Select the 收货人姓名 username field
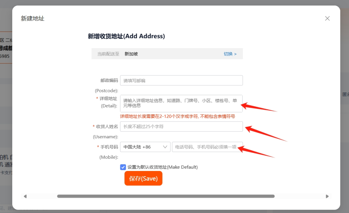The width and height of the screenshot is (349, 213). [181, 127]
